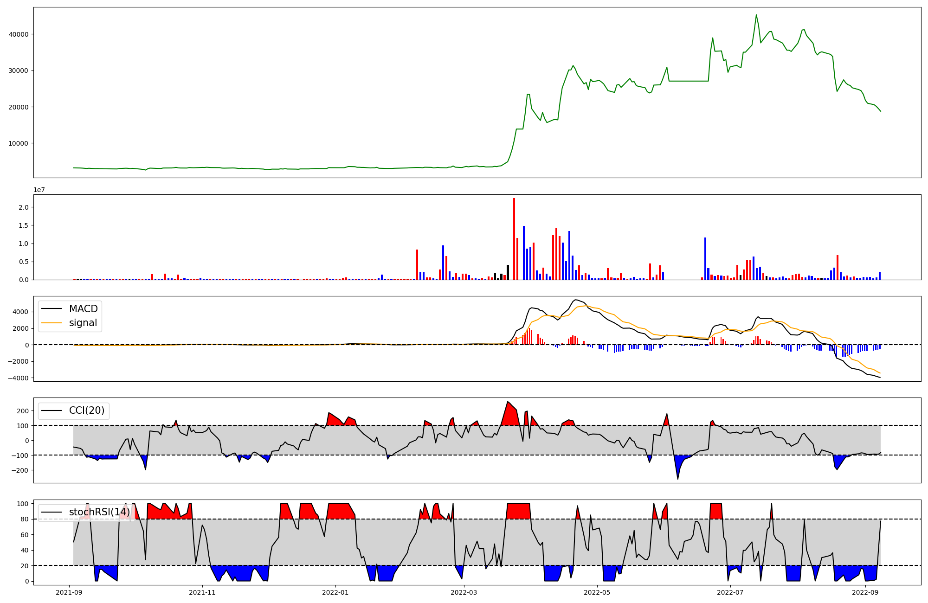Click the highest peak of the green price line
928x603 pixels.
[x=756, y=15]
